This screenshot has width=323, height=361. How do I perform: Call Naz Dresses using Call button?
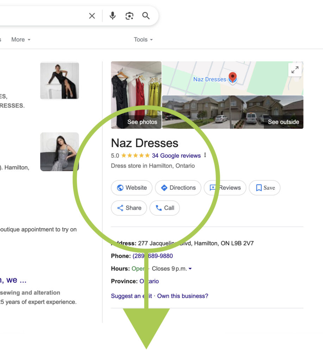164,208
